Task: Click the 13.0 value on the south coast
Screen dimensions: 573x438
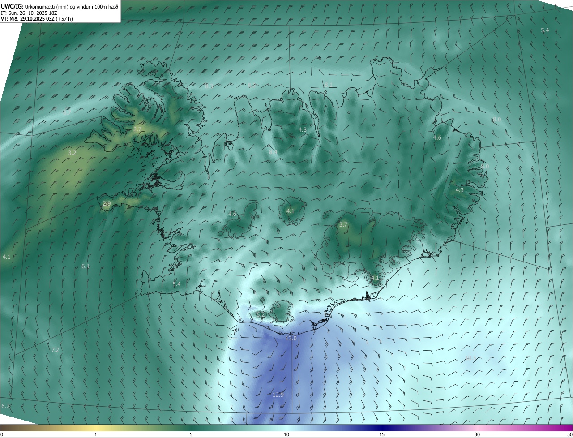Action: 291,339
